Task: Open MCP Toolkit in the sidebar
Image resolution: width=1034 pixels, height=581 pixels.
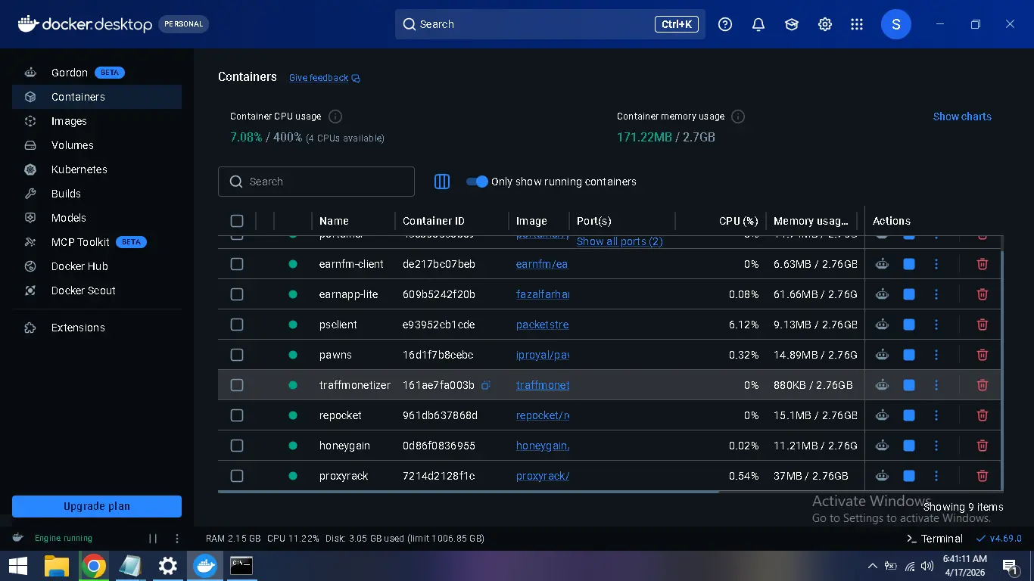Action: point(97,242)
